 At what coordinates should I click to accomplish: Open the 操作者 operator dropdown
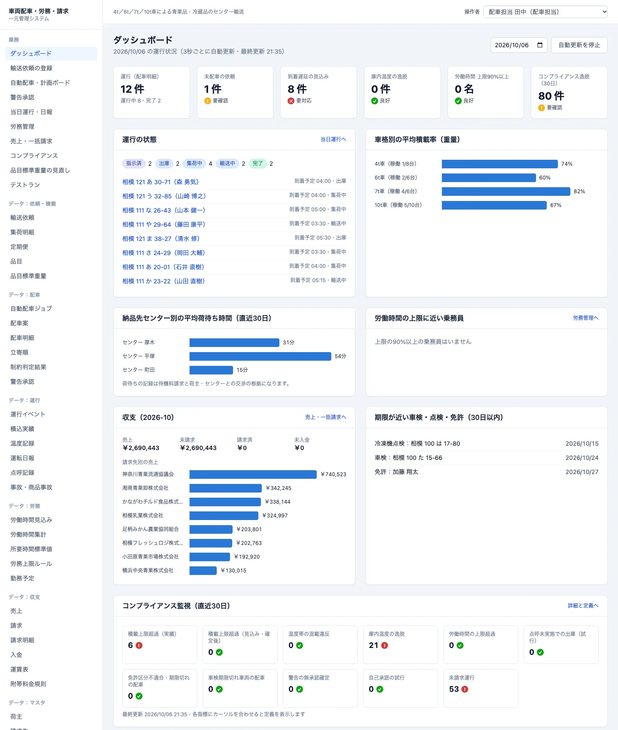coord(545,12)
